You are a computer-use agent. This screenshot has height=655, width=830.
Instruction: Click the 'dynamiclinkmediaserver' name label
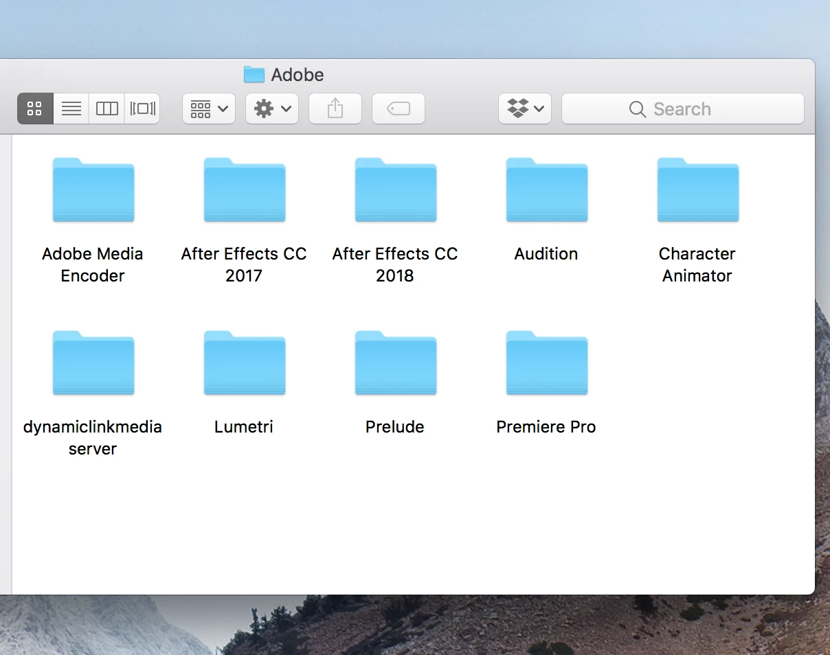pos(93,437)
